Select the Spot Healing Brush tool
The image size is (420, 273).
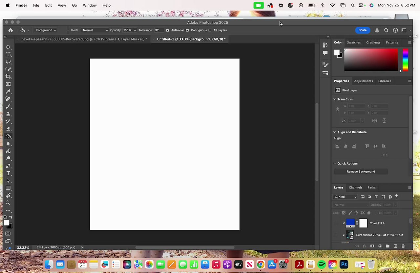[x=8, y=99]
